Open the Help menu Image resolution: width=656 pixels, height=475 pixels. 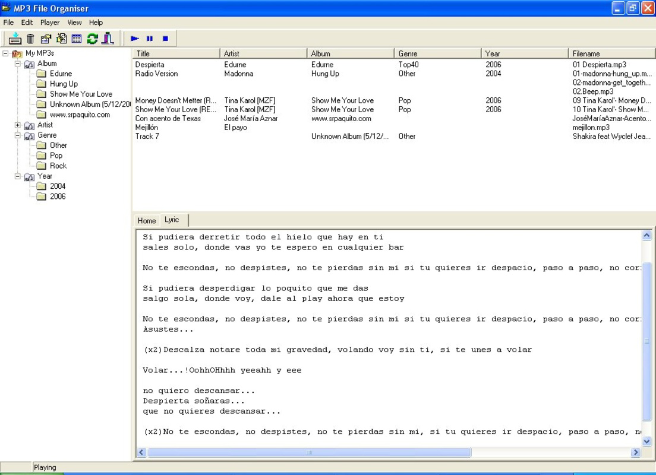[x=96, y=23]
